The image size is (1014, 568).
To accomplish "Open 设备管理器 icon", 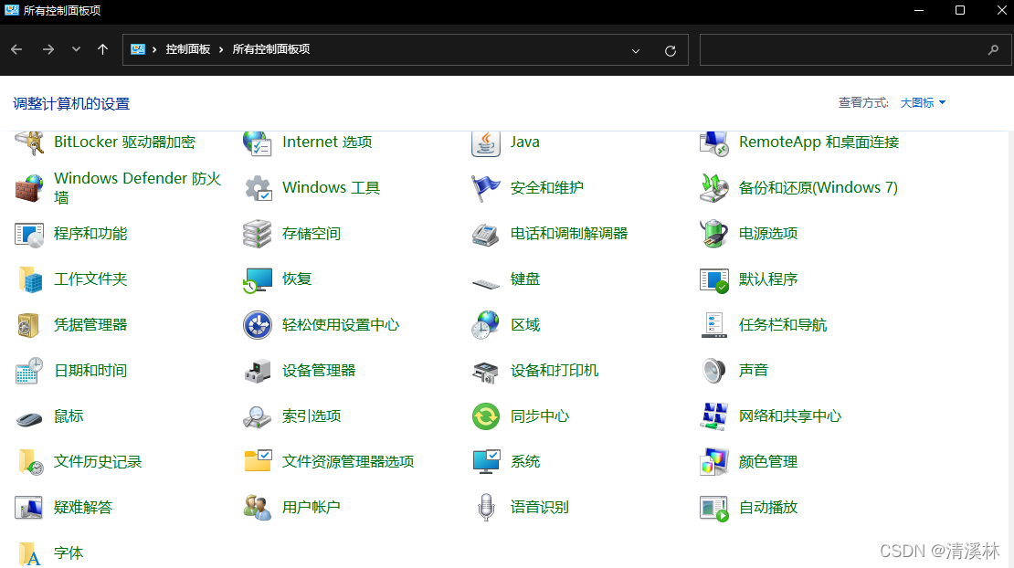I will tap(258, 371).
